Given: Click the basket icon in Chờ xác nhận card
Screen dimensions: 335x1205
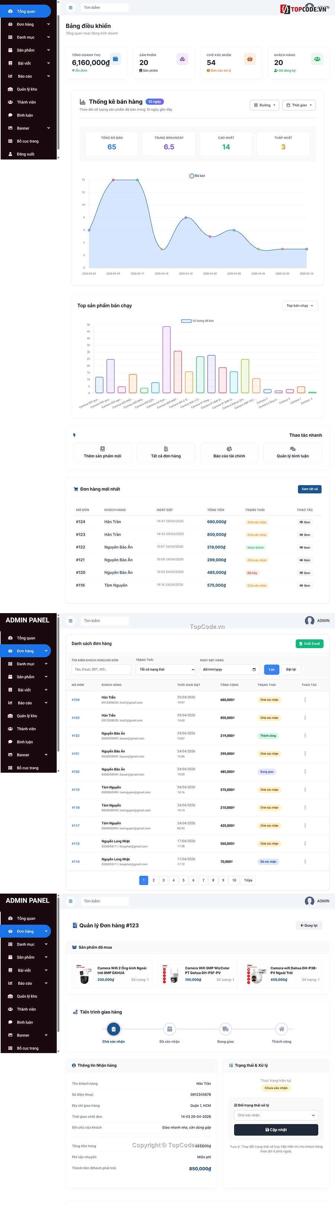Looking at the screenshot, I should [250, 59].
